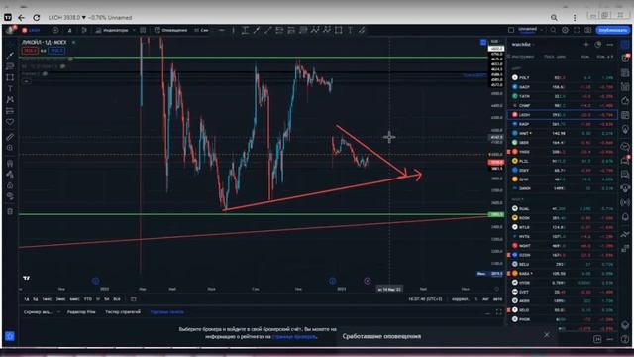Toggle lock all drawings icon
This screenshot has width=634, height=357.
tap(10, 185)
